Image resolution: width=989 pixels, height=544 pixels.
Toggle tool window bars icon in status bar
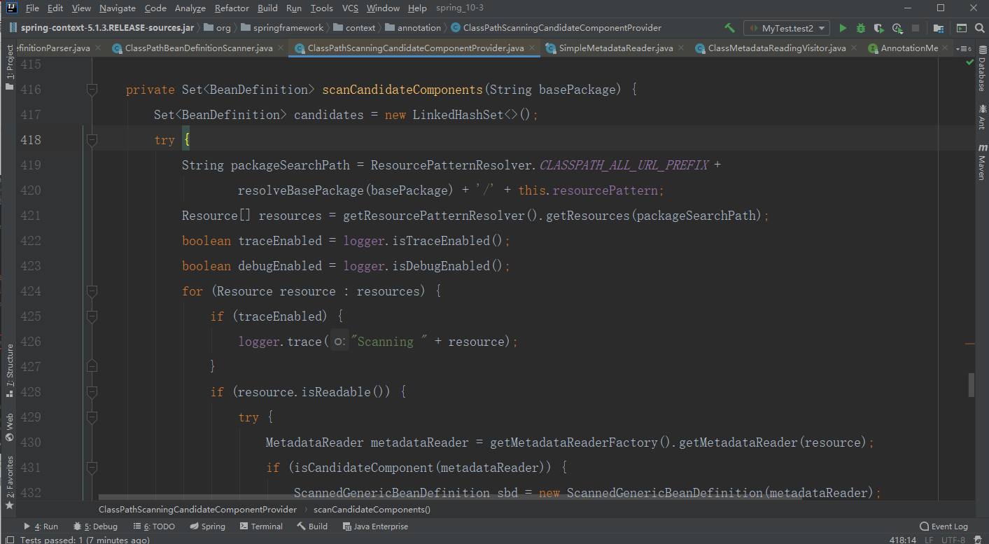[x=9, y=540]
